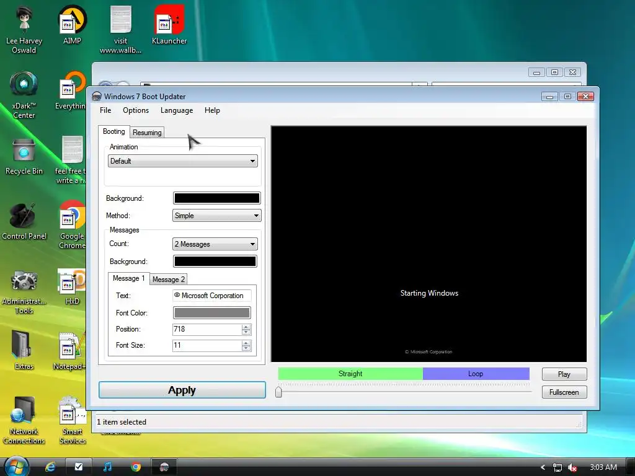Click the Fullscreen button
Screen dimensions: 635x476
[x=564, y=392]
